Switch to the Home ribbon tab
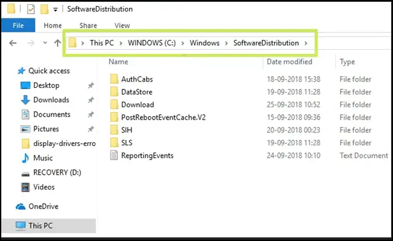393x241 pixels. [53, 26]
